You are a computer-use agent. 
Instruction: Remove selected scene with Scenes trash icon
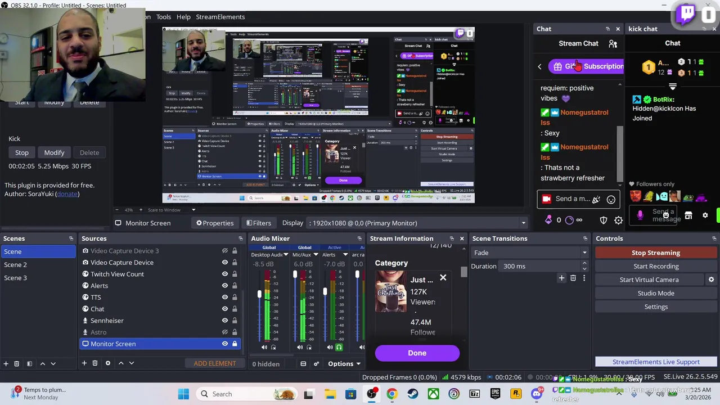[x=17, y=363]
